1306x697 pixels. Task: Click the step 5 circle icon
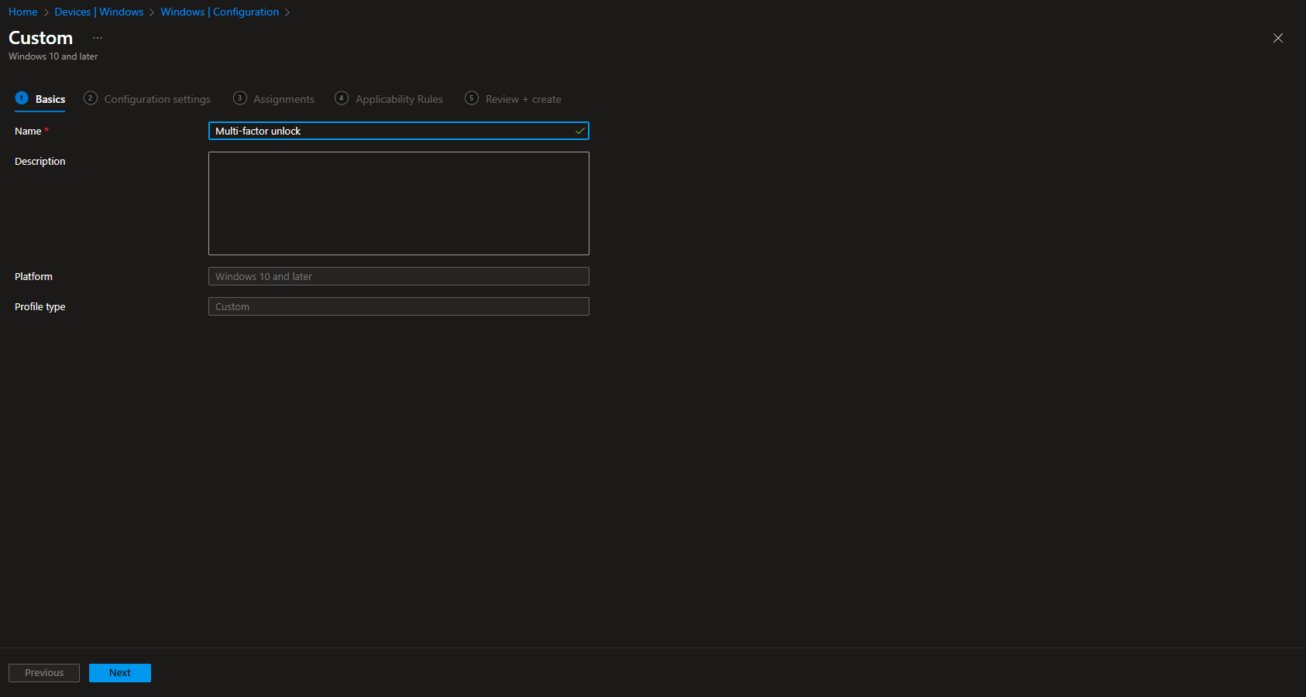tap(471, 98)
